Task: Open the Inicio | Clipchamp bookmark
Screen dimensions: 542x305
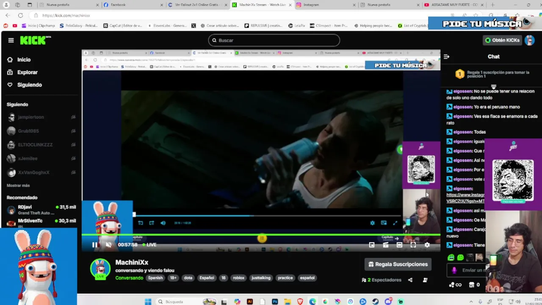Action: (x=38, y=25)
